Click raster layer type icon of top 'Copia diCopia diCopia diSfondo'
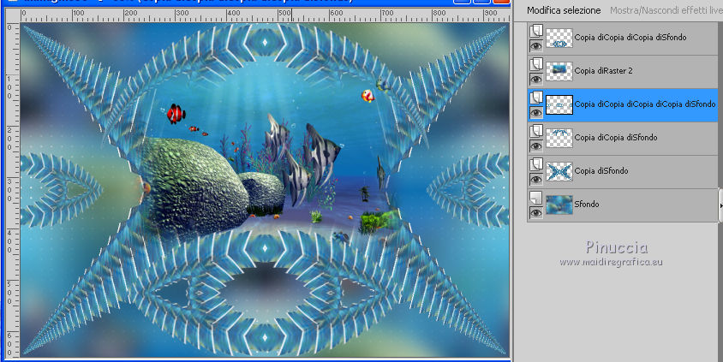Viewport: 723px width, 362px height. (535, 31)
